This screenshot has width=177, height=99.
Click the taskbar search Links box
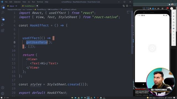click(7, 98)
